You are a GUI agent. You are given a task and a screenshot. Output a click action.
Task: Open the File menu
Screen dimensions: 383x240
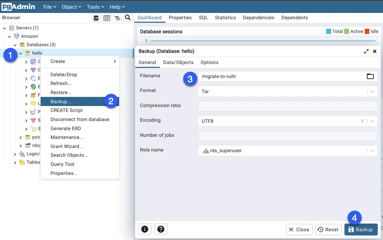pos(50,7)
